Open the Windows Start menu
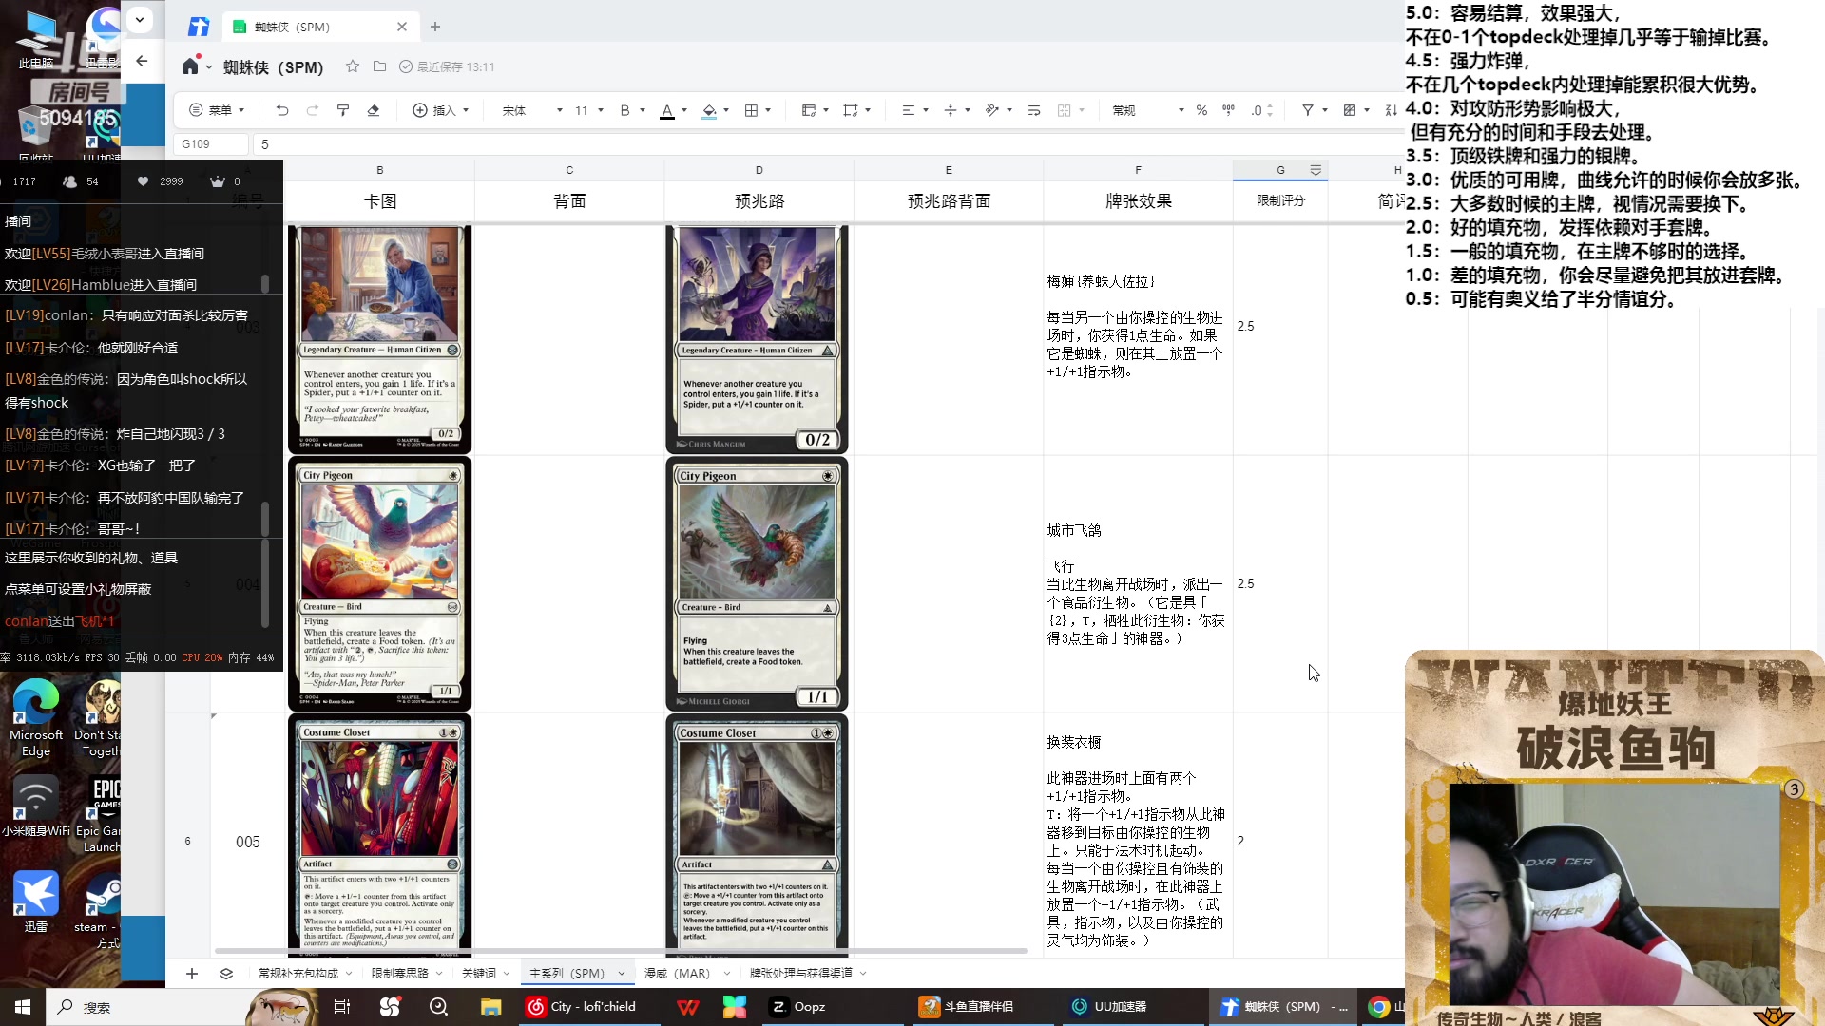The width and height of the screenshot is (1825, 1026). coord(23,1007)
